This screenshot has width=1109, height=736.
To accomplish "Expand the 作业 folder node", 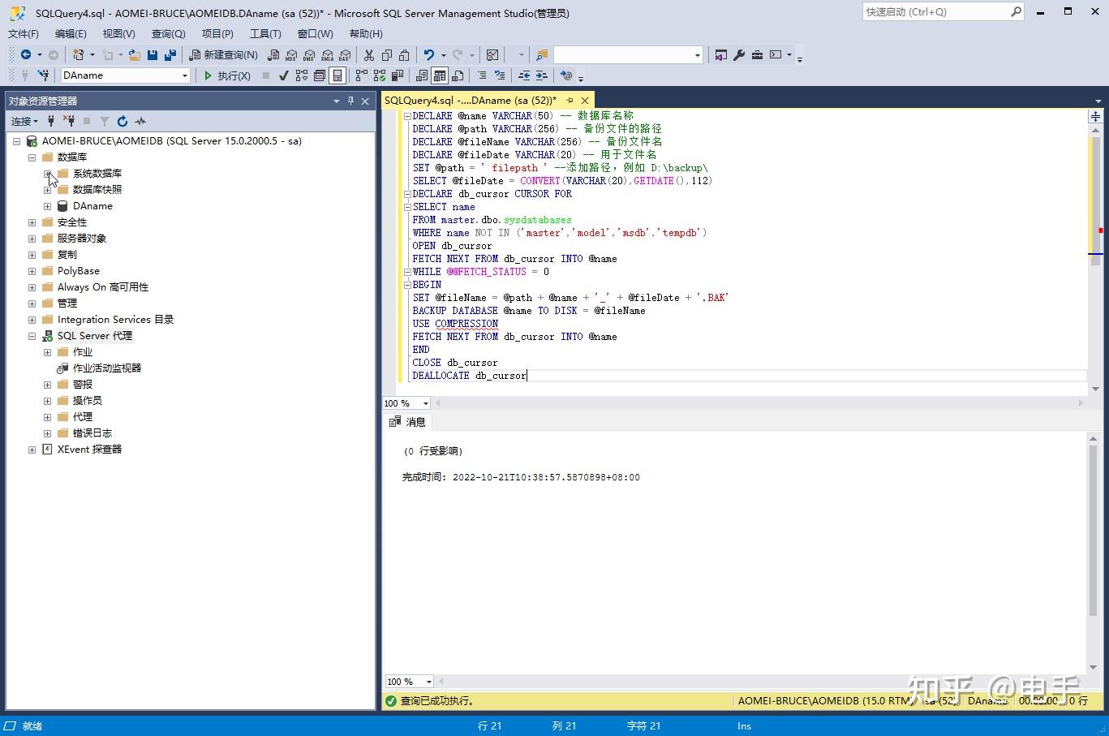I will pos(47,352).
